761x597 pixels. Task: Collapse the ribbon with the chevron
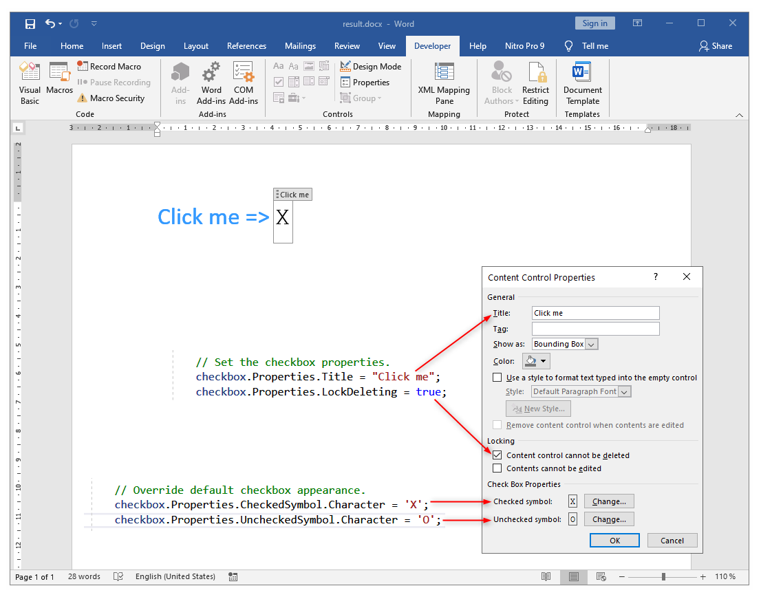pyautogui.click(x=740, y=115)
